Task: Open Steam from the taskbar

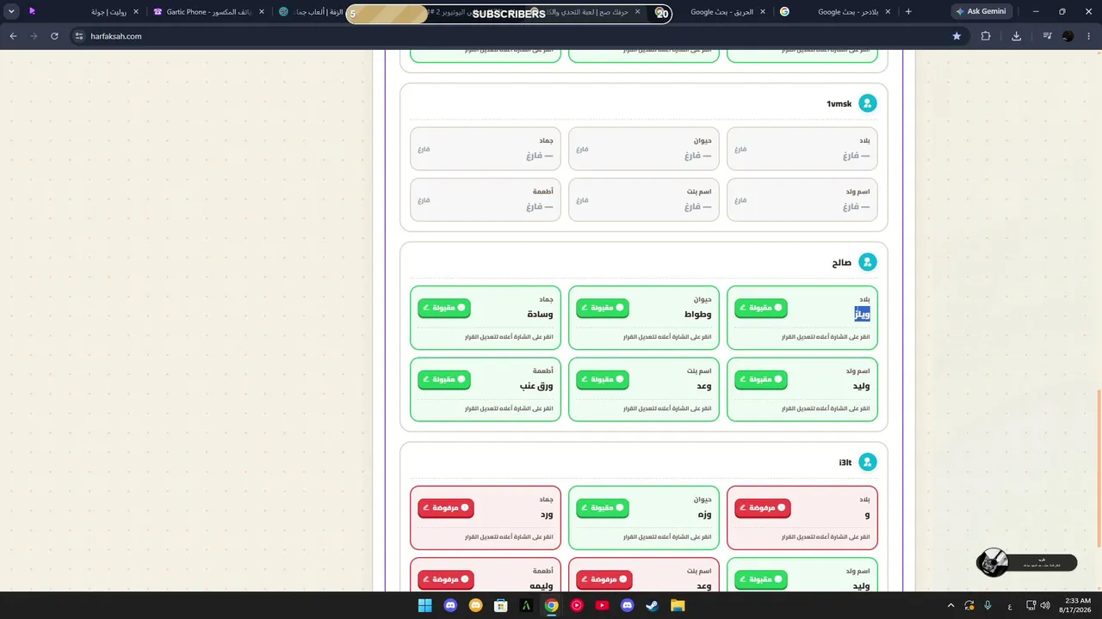Action: tap(652, 605)
